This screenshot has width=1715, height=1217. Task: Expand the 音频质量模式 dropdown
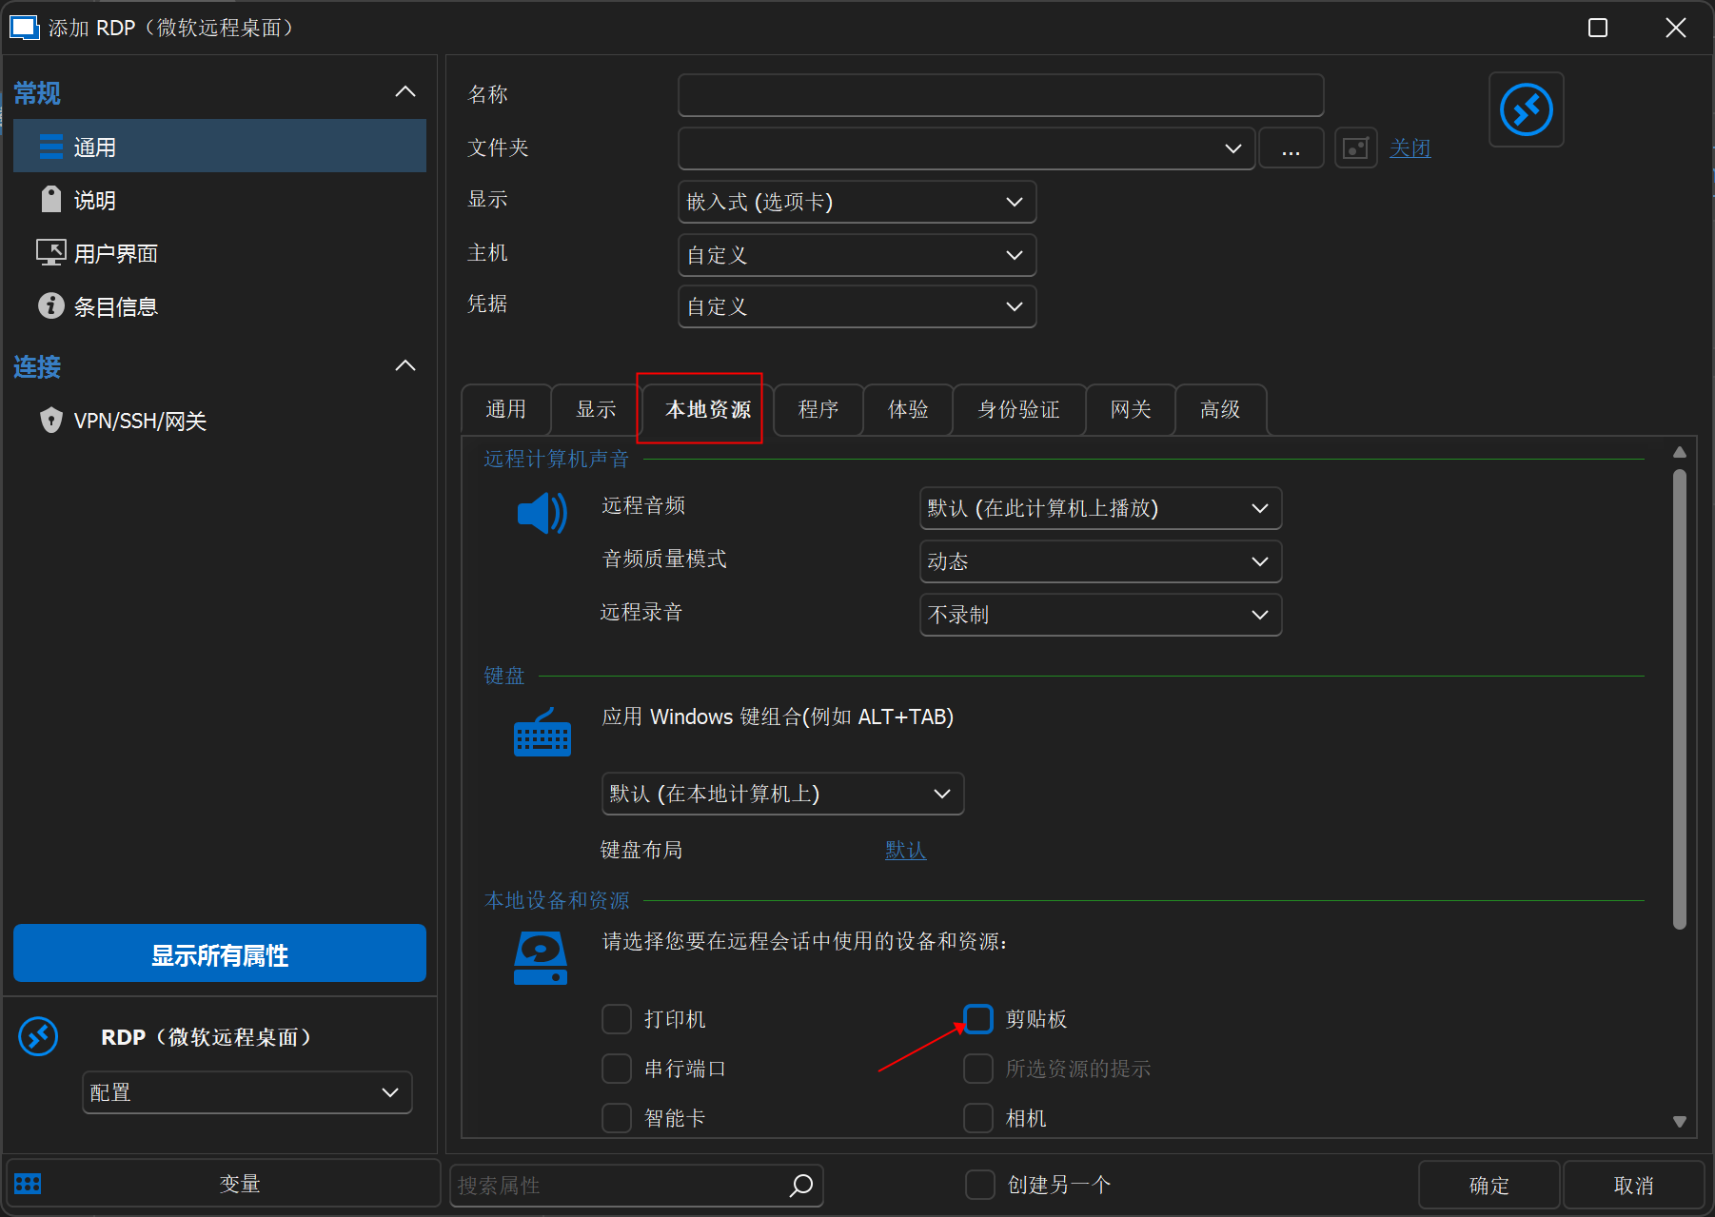pos(1100,562)
